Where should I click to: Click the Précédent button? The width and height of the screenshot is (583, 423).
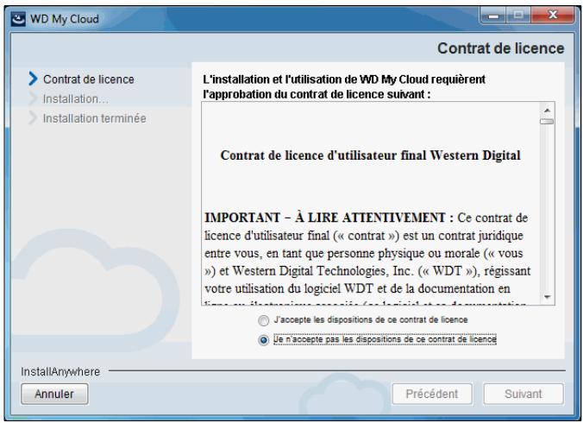coord(432,394)
